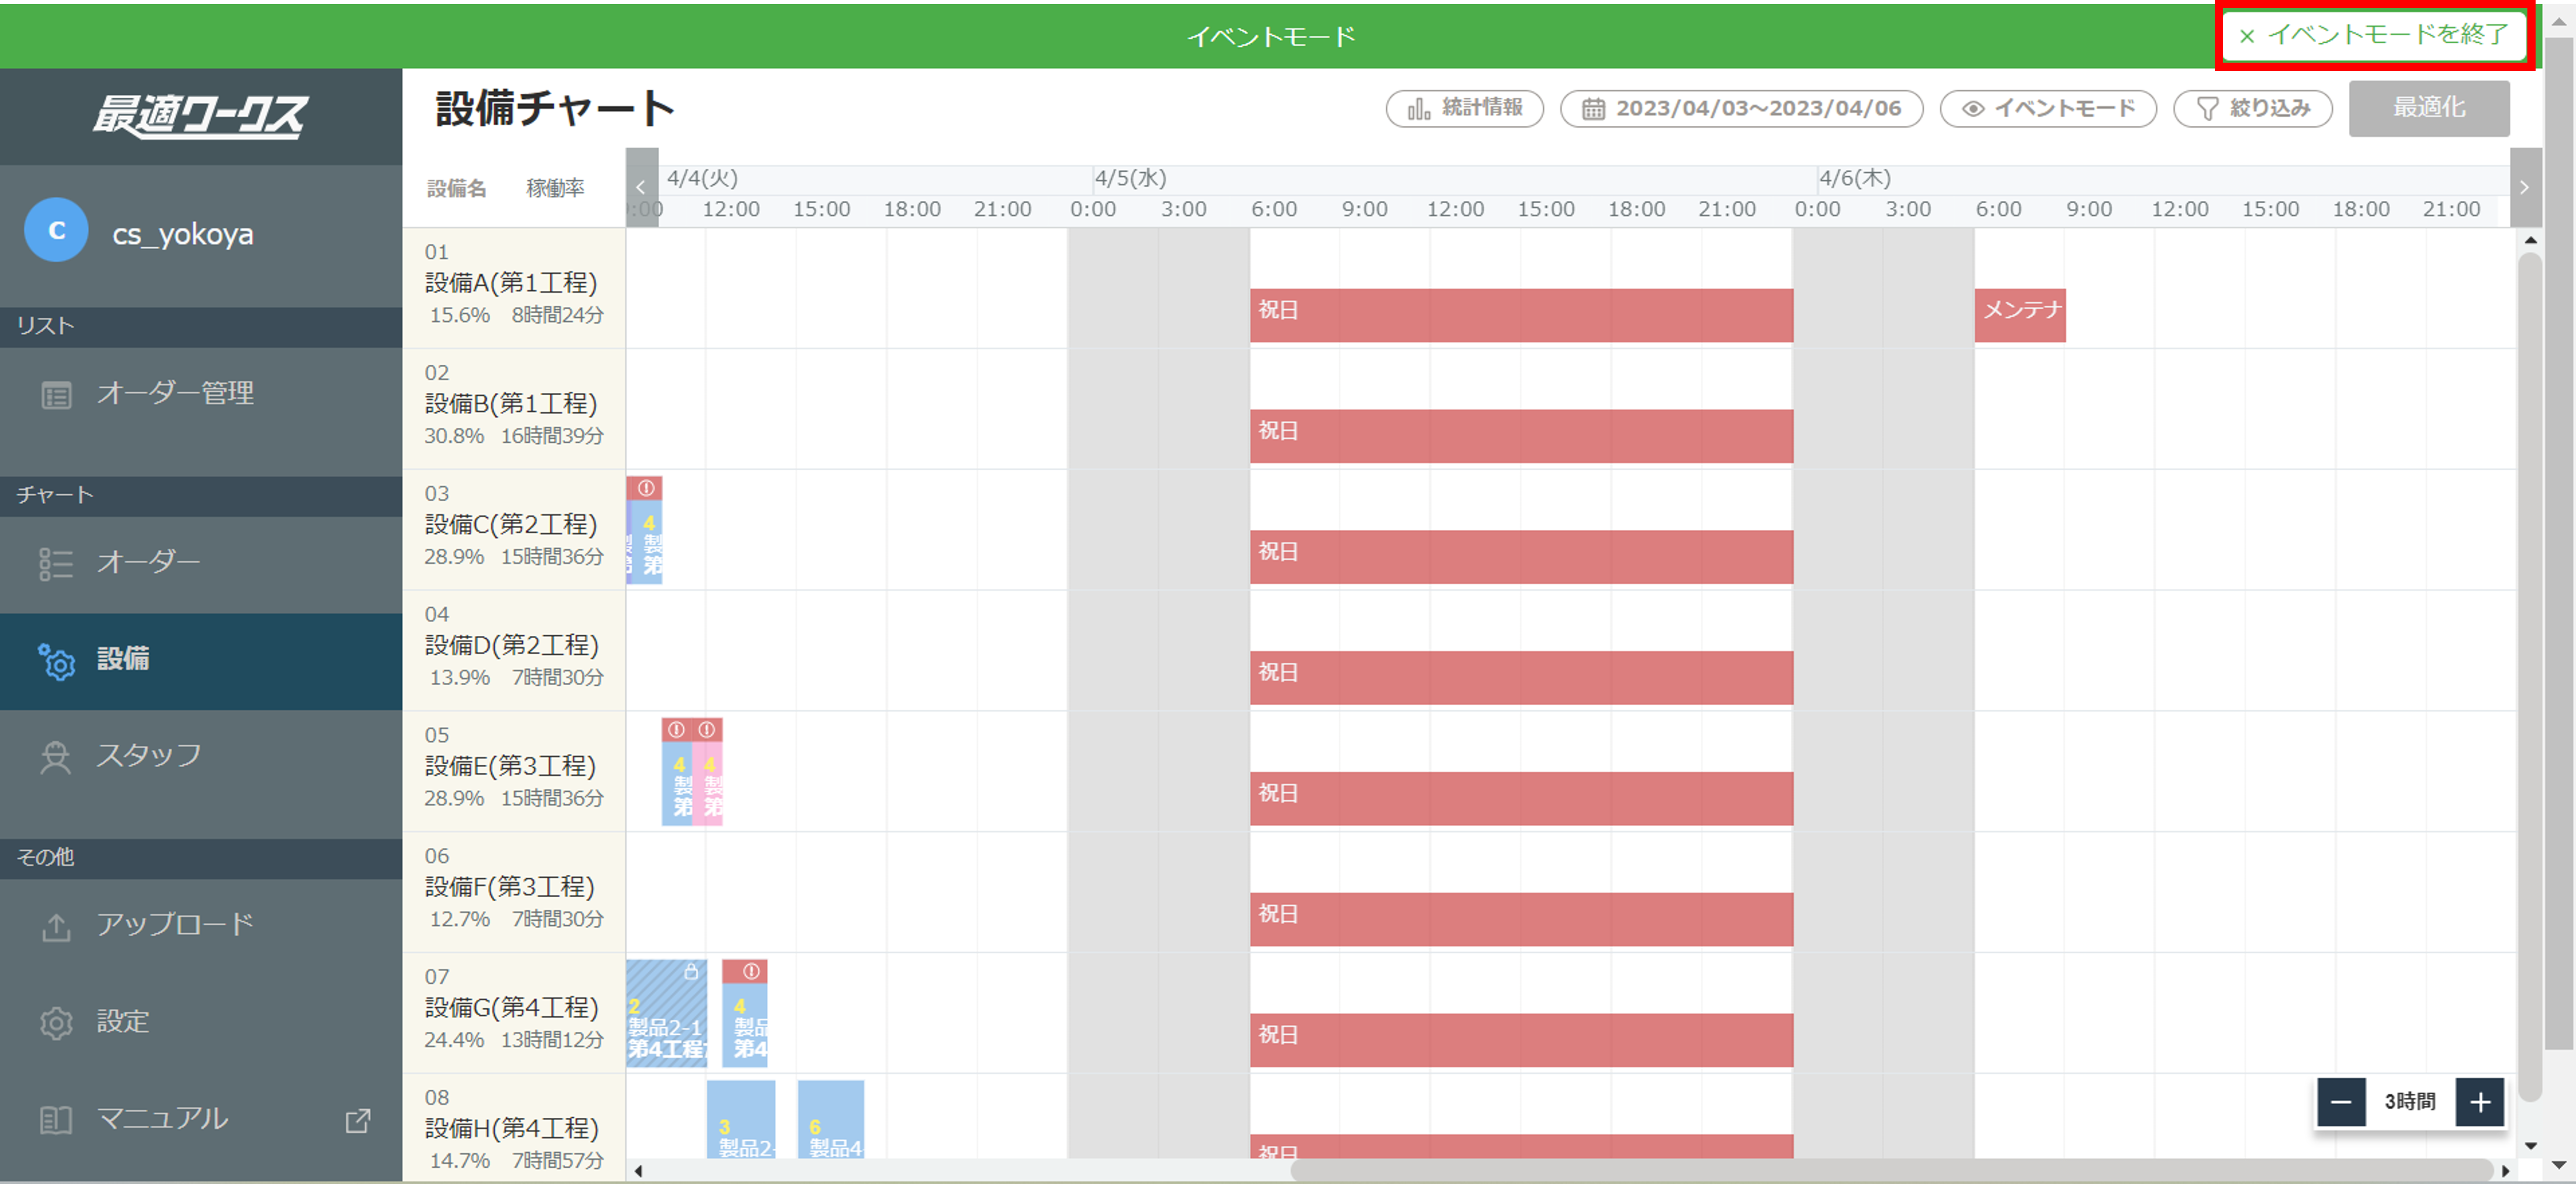Open the マニュアル external link

click(x=201, y=1119)
